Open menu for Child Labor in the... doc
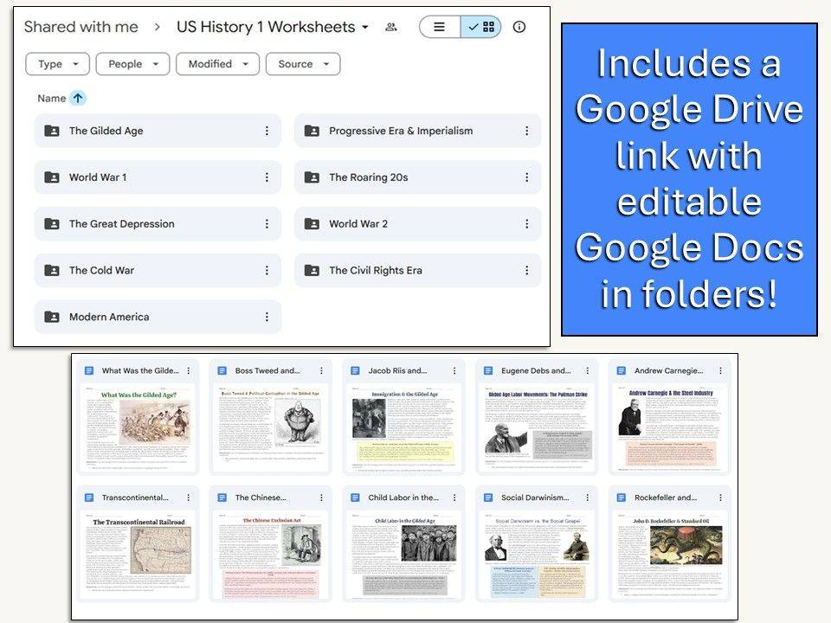Viewport: 831px width, 623px height. pos(454,498)
